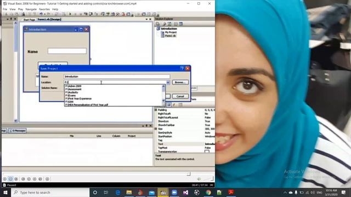Viewport: 351px width, 197px height.
Task: Open Zoom from the taskbar
Action: 174,192
